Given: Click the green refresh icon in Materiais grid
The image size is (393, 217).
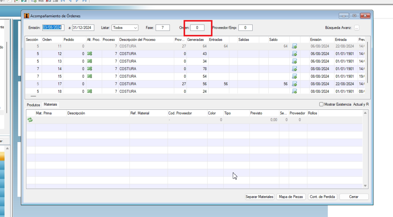Looking at the screenshot, I should [30, 120].
